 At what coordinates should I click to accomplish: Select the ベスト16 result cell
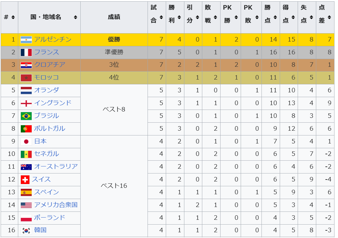pos(114,186)
